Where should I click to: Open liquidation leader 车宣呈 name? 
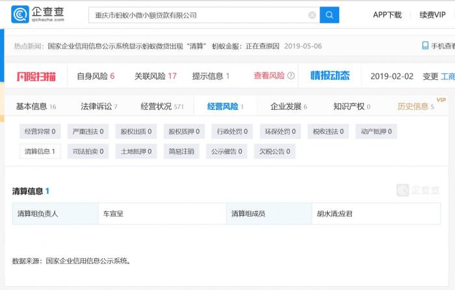112,213
